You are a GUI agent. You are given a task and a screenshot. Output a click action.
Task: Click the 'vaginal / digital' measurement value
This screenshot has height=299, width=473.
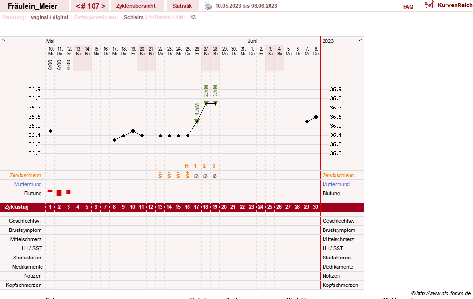49,17
